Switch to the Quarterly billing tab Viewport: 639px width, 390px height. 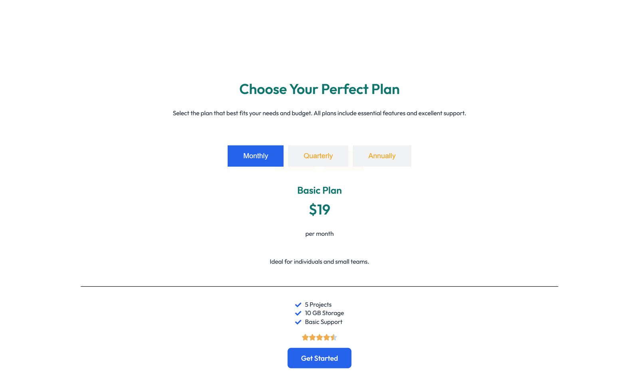pos(318,156)
